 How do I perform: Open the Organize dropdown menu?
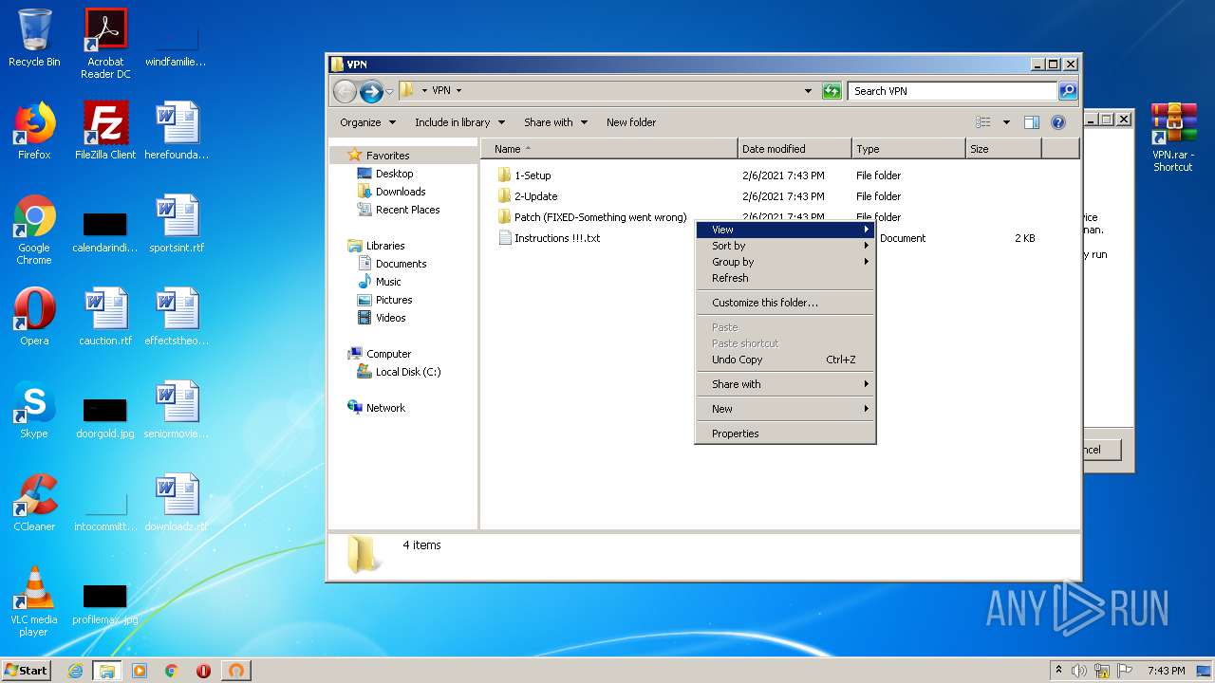(x=367, y=122)
